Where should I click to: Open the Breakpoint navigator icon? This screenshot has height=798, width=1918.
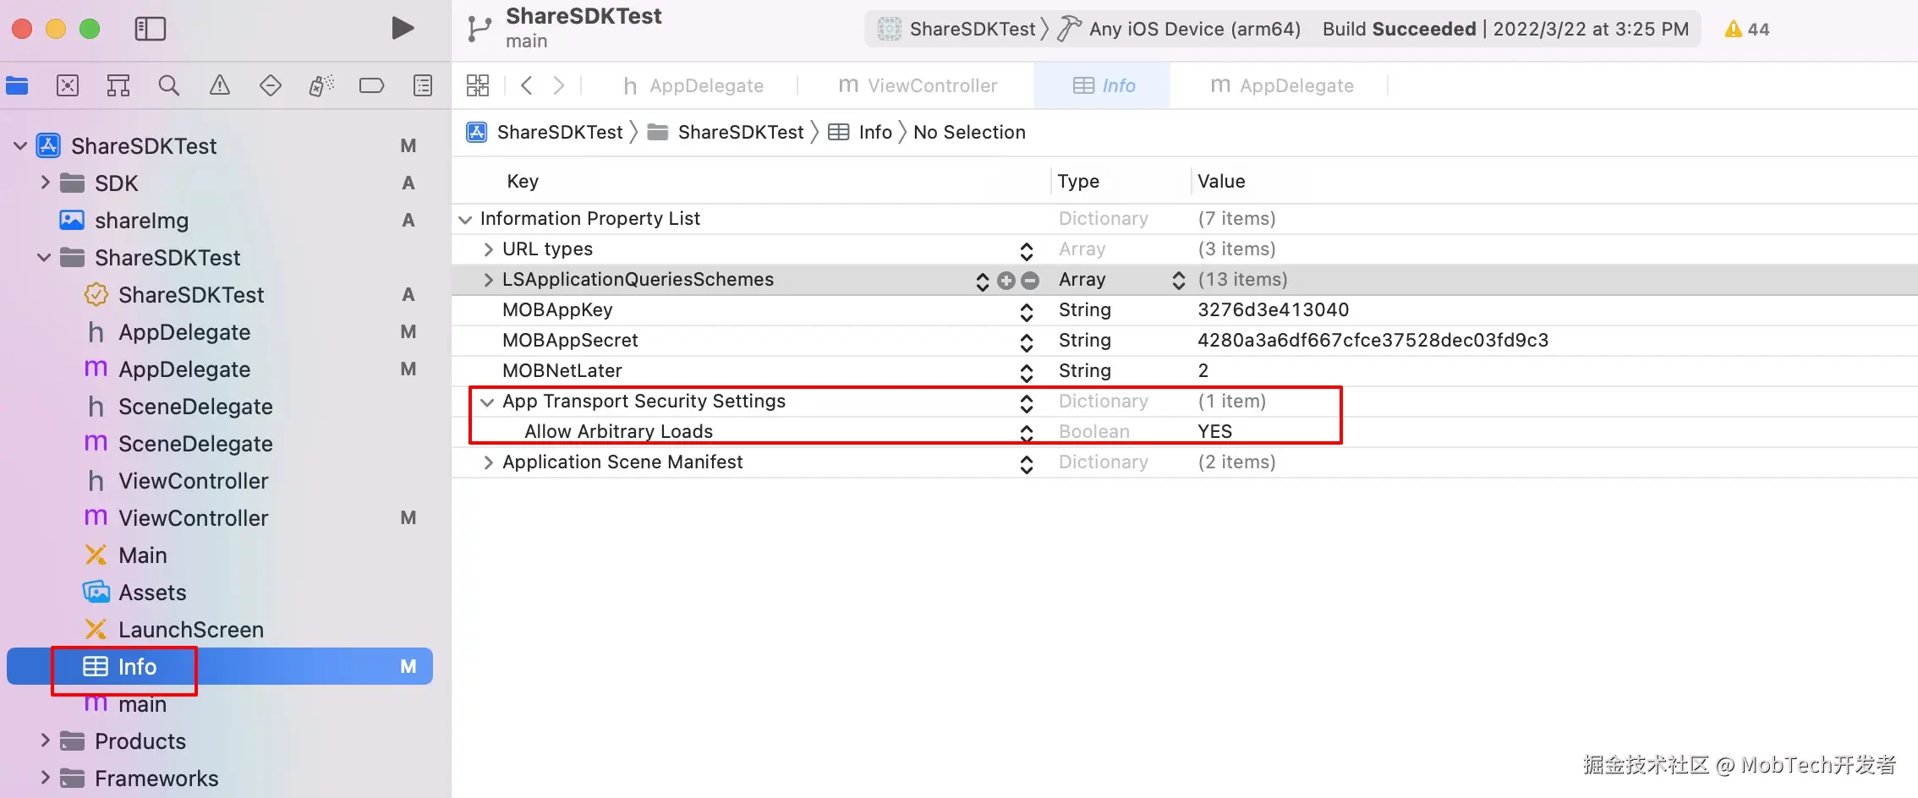[371, 85]
